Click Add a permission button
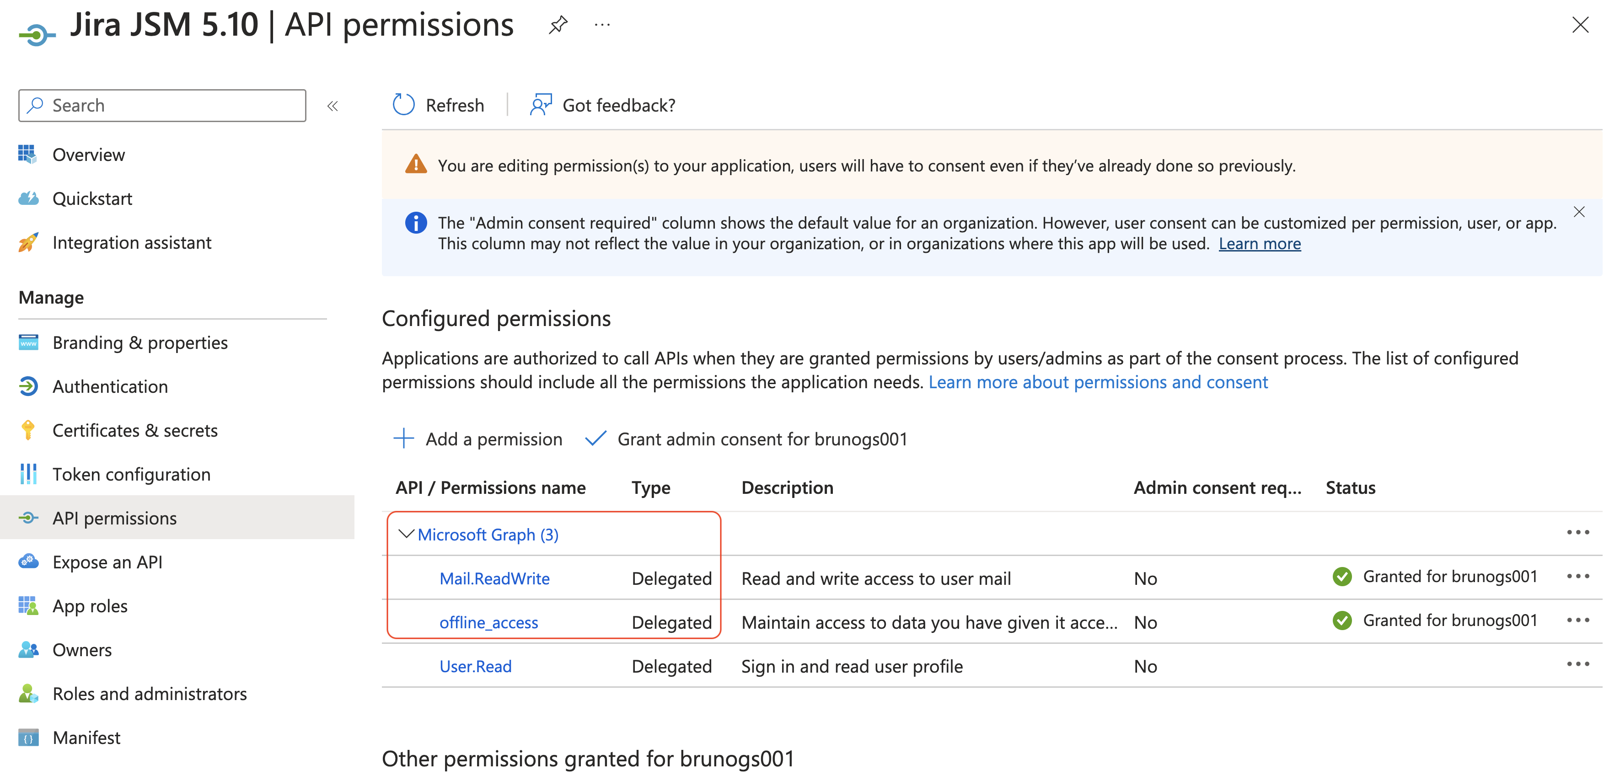 (478, 439)
